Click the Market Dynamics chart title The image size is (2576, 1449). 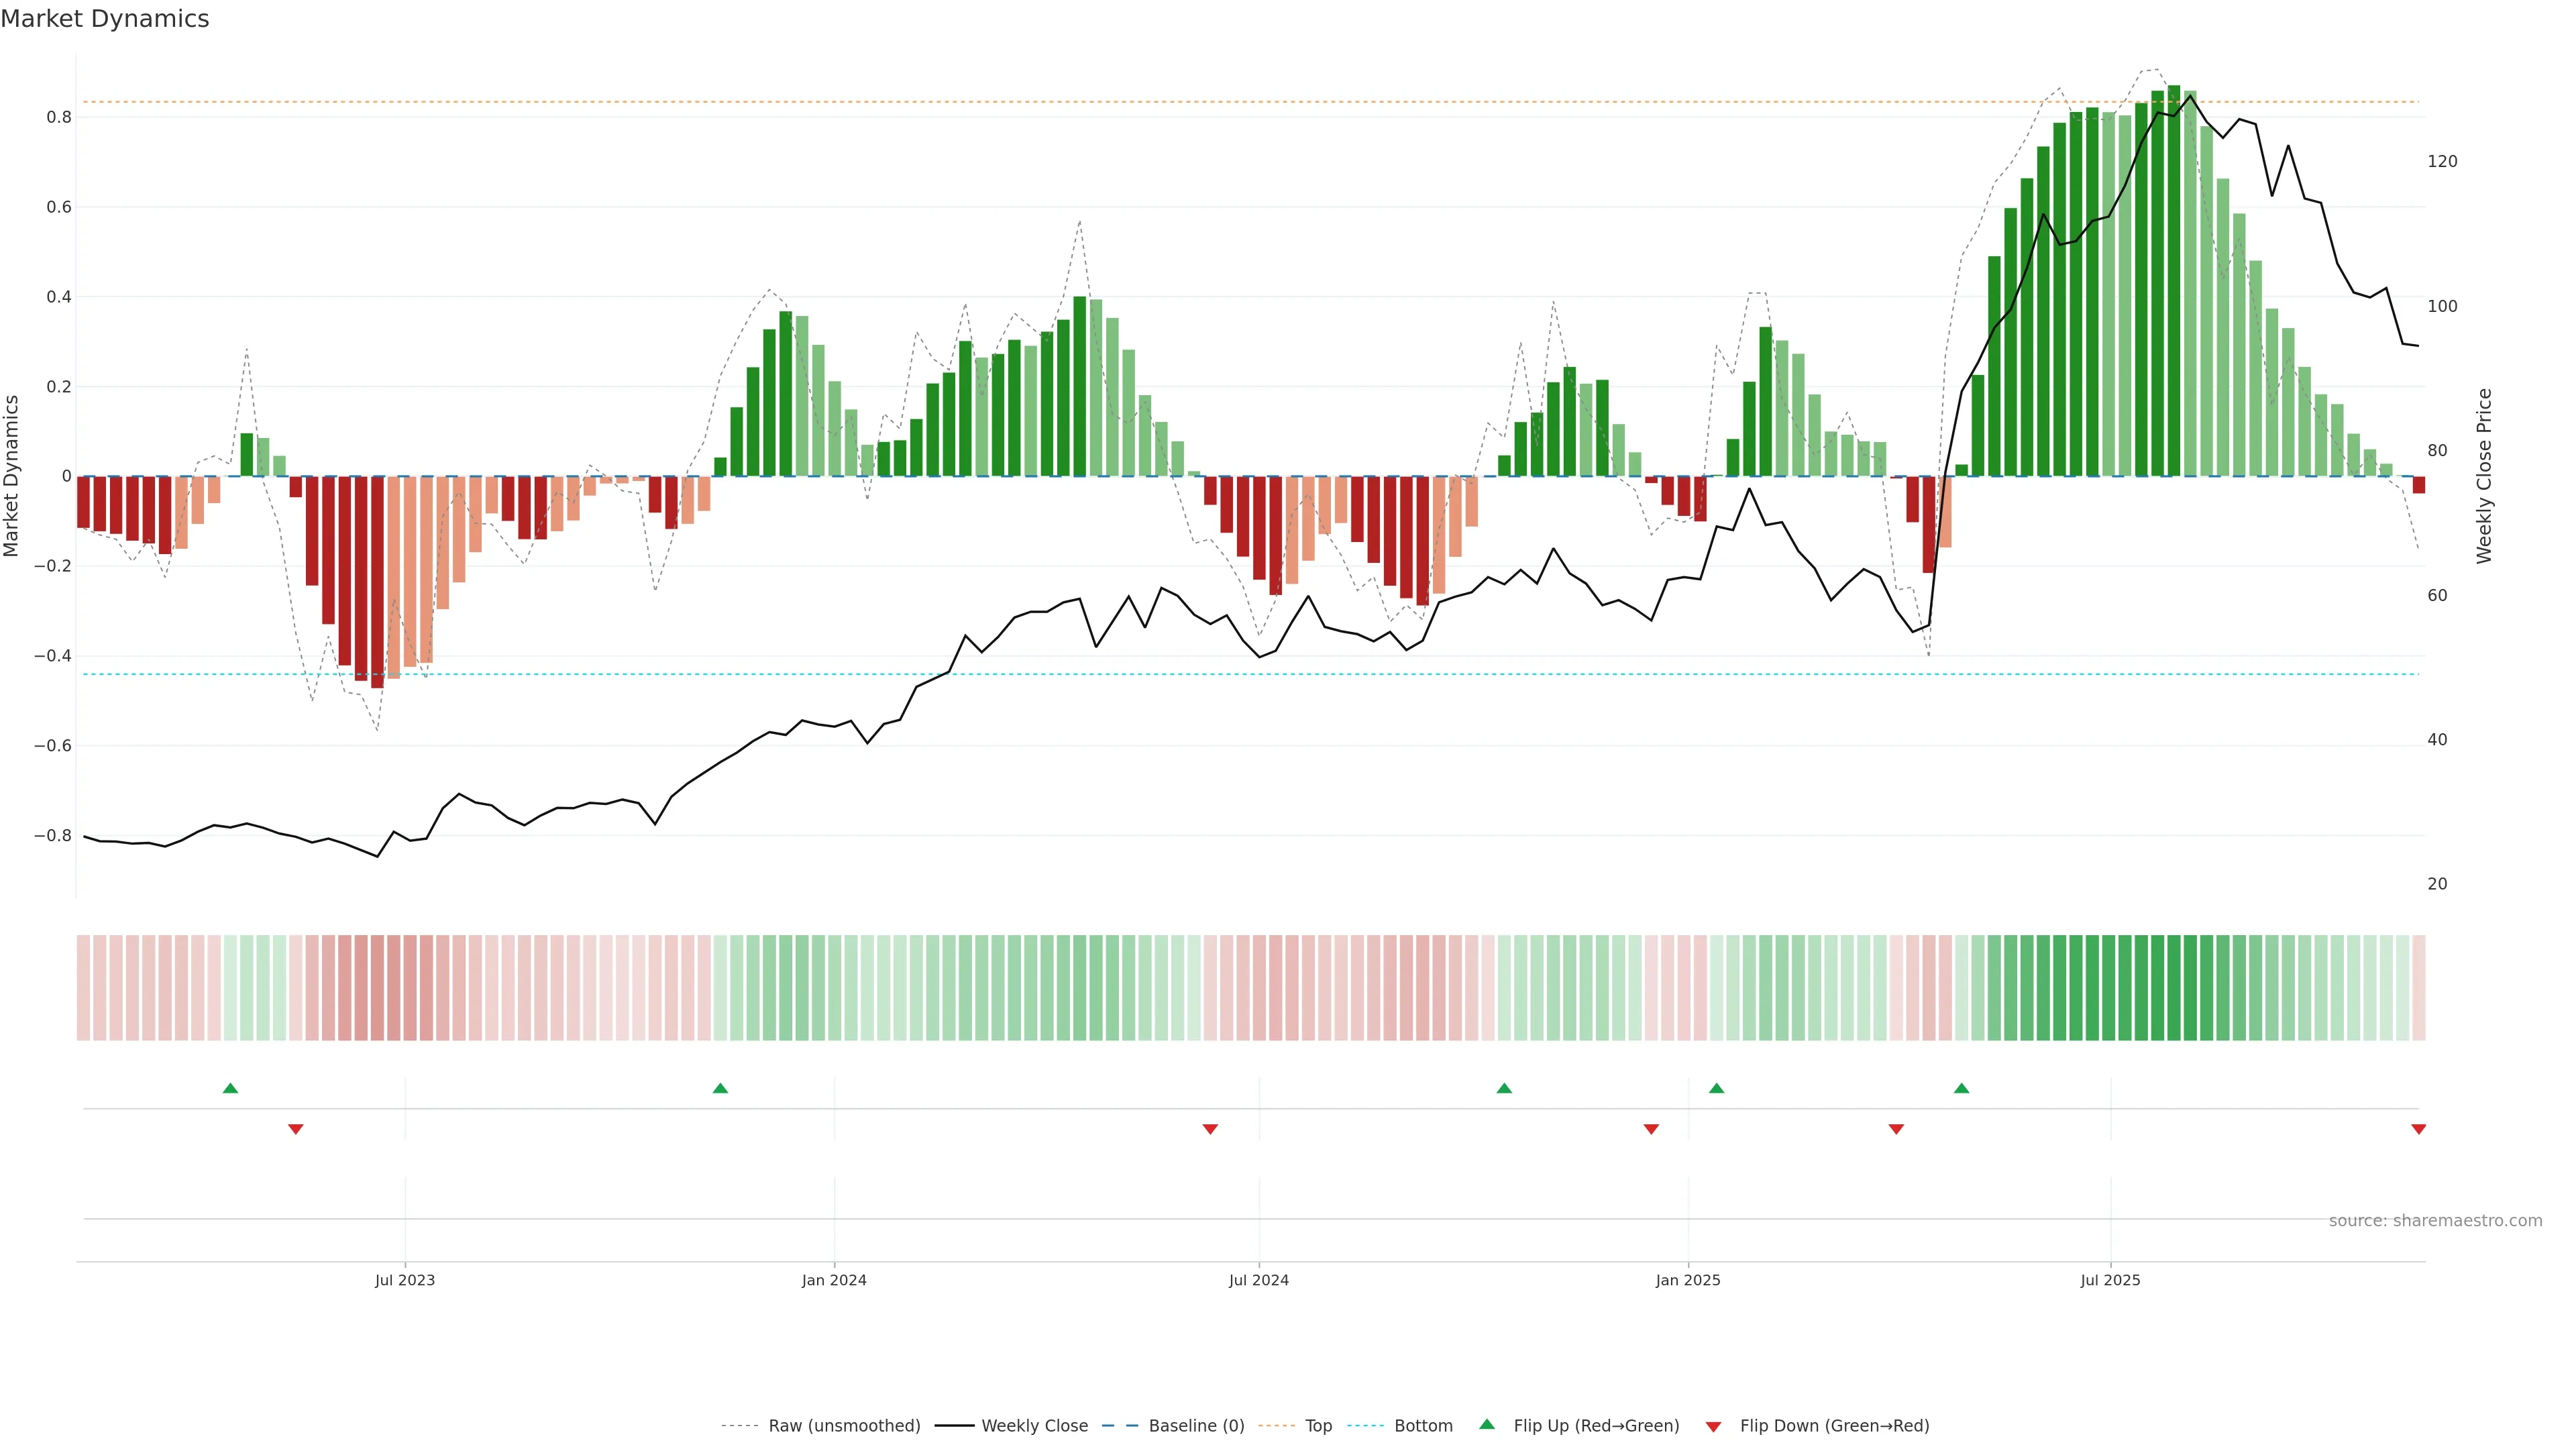pos(105,19)
